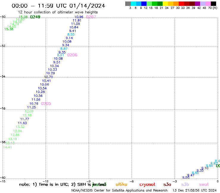
Task: Click the wave height value '11.63'
Action: pyautogui.click(x=22, y=123)
